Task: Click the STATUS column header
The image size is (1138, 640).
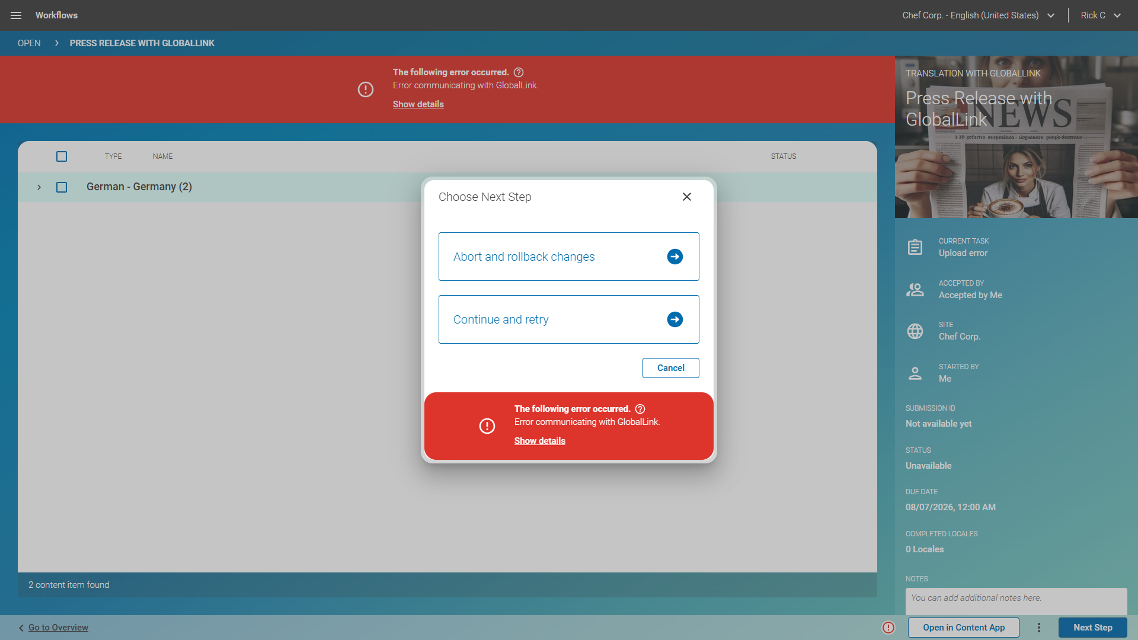Action: click(x=784, y=156)
